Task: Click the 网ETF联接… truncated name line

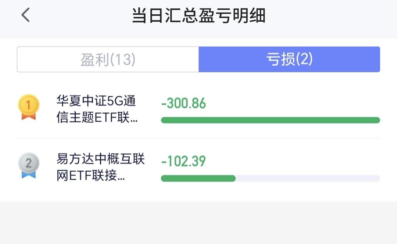Action: click(x=91, y=175)
